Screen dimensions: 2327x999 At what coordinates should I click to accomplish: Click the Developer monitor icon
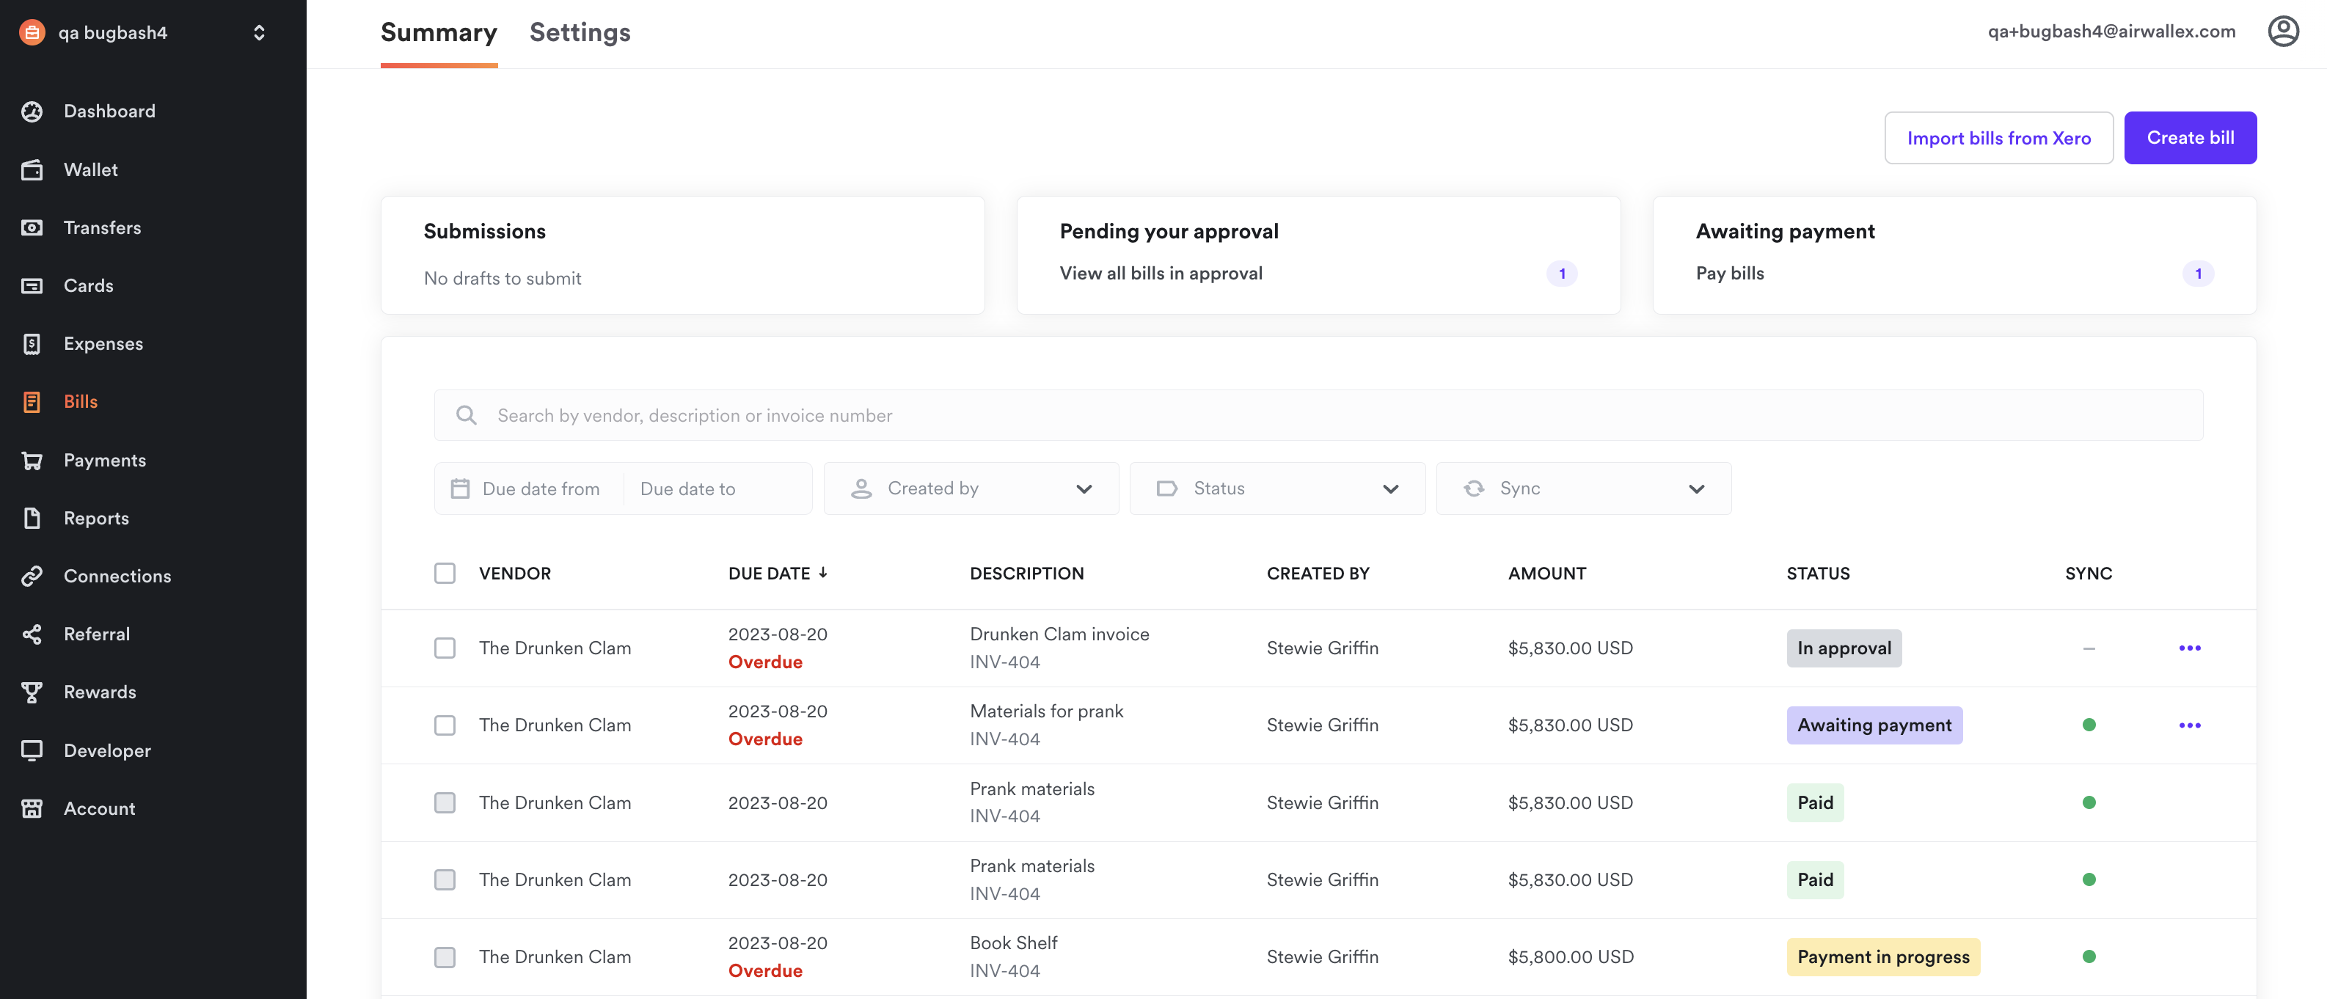tap(32, 750)
